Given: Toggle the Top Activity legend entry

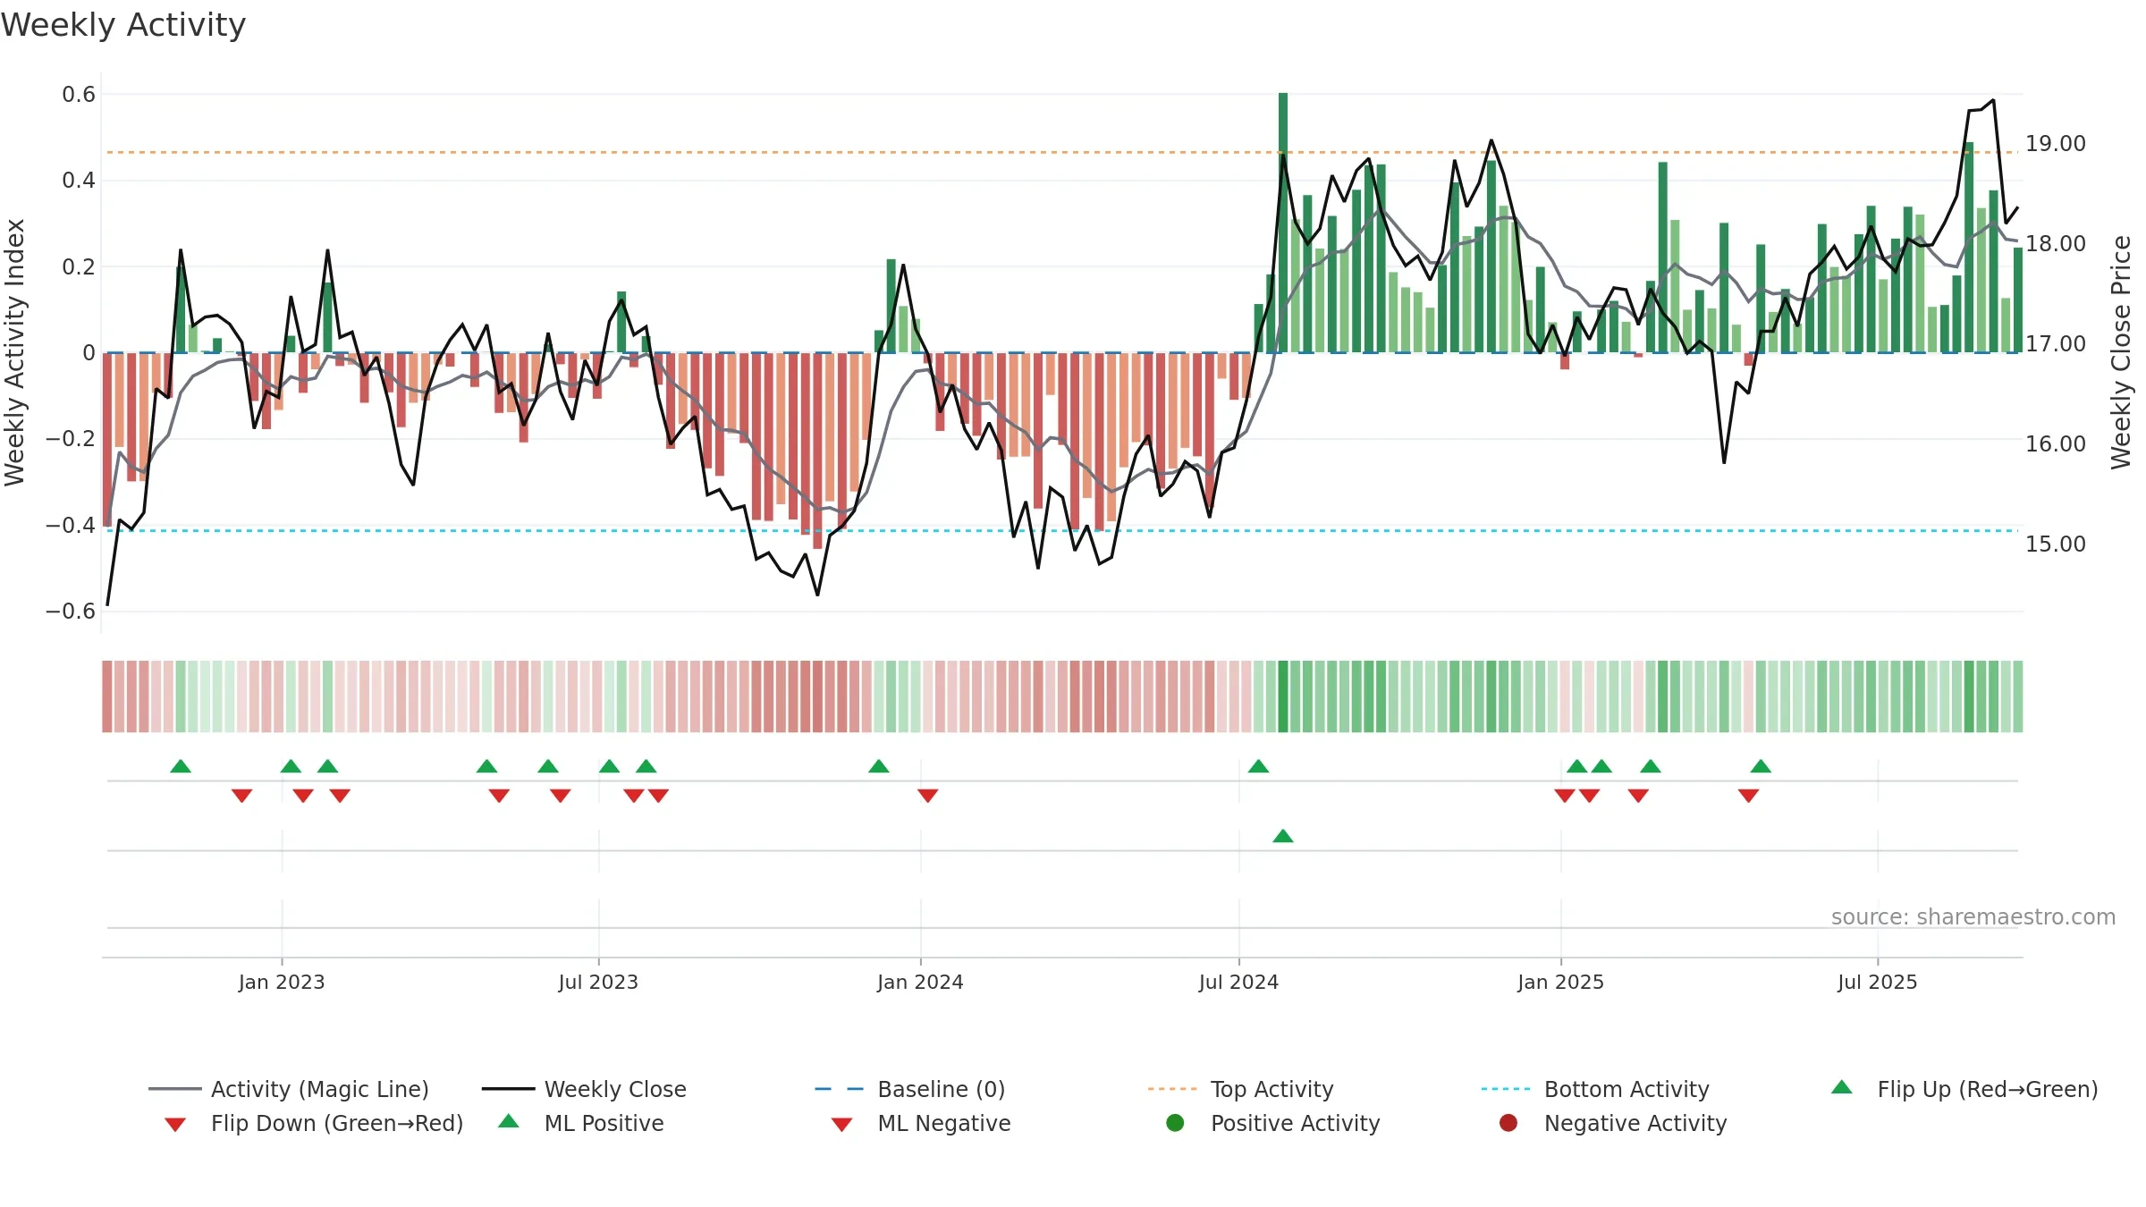Looking at the screenshot, I should click(x=1240, y=1089).
